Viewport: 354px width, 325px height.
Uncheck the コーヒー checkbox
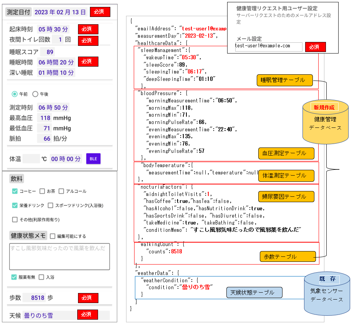tap(15, 191)
